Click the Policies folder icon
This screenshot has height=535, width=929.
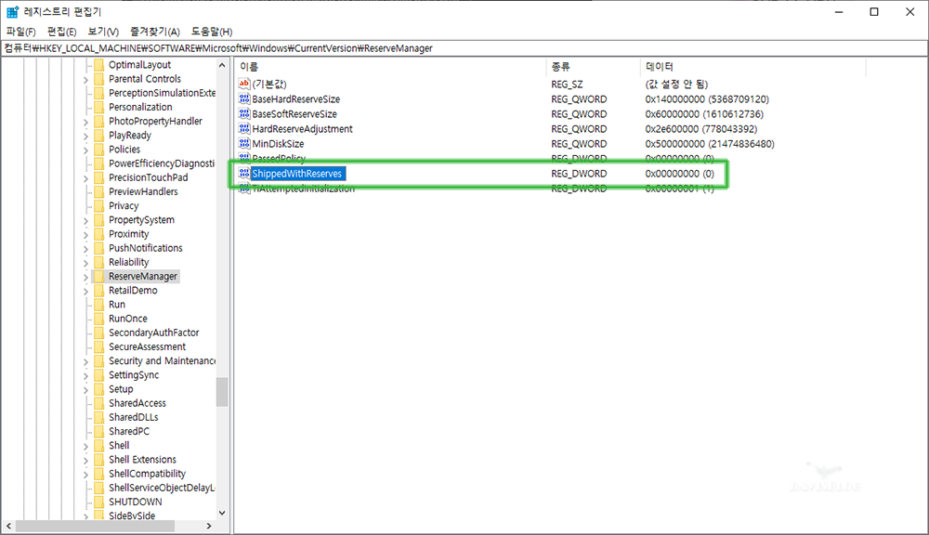[x=99, y=150]
